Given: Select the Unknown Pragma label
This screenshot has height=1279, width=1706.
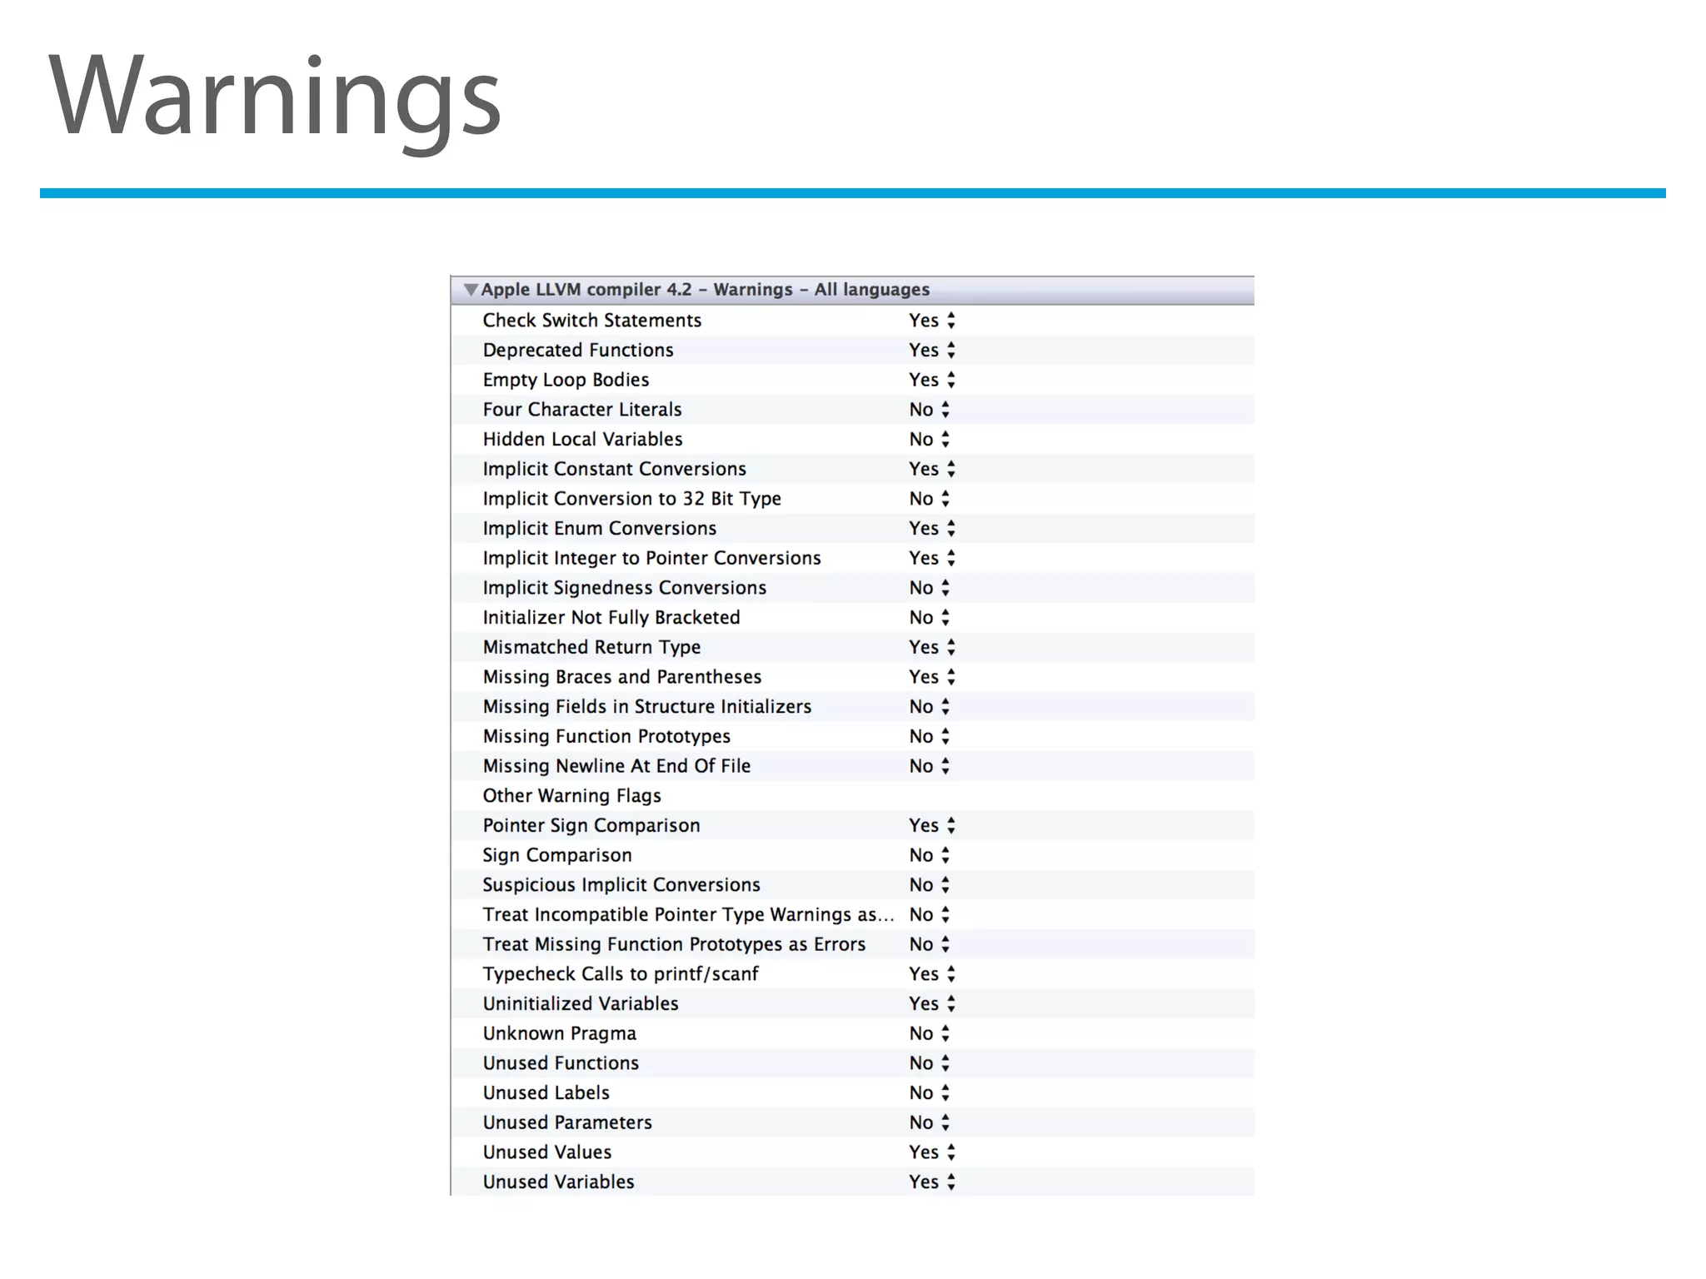Looking at the screenshot, I should point(559,1033).
